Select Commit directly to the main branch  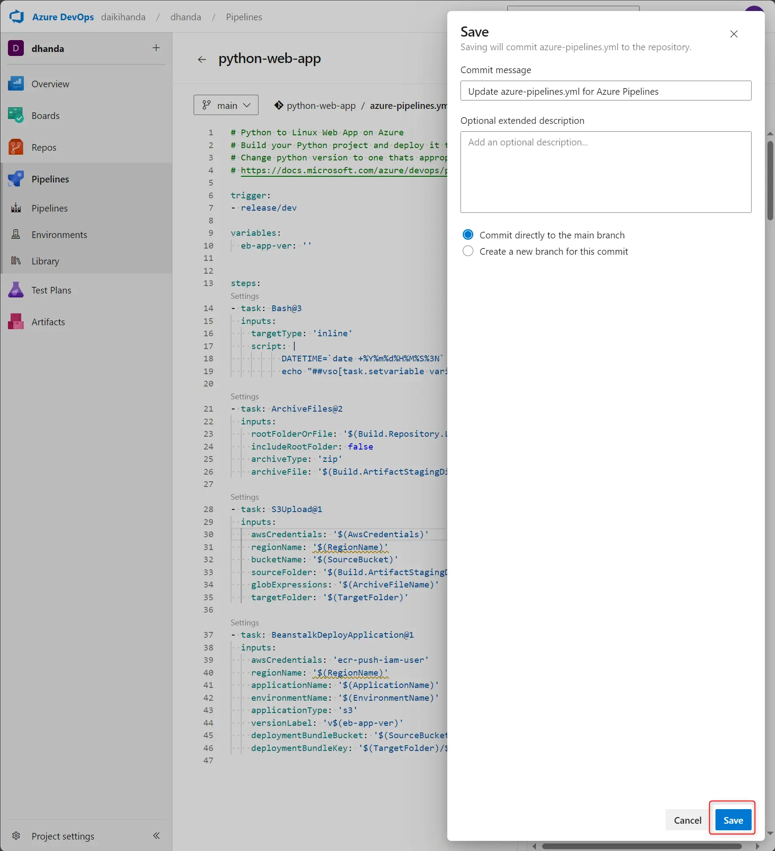(468, 235)
